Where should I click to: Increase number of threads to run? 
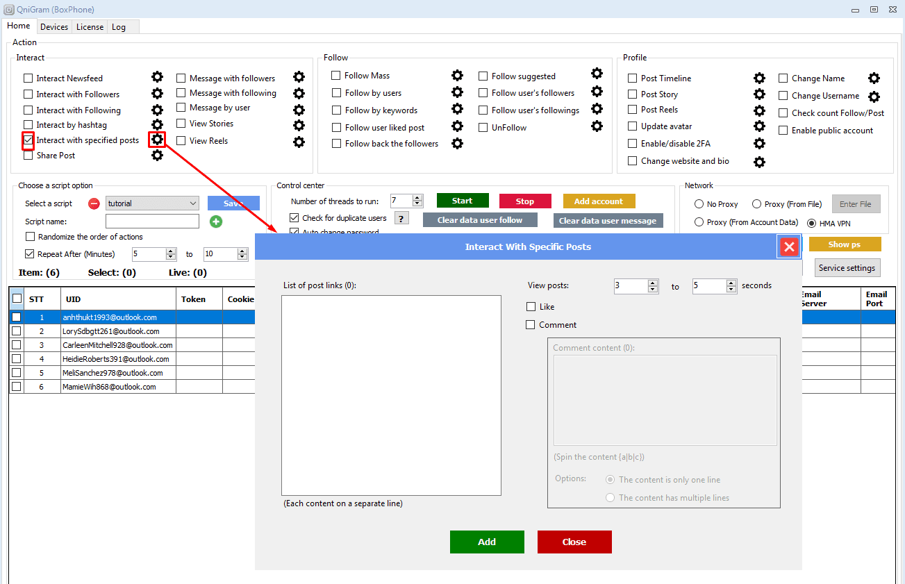pyautogui.click(x=417, y=198)
